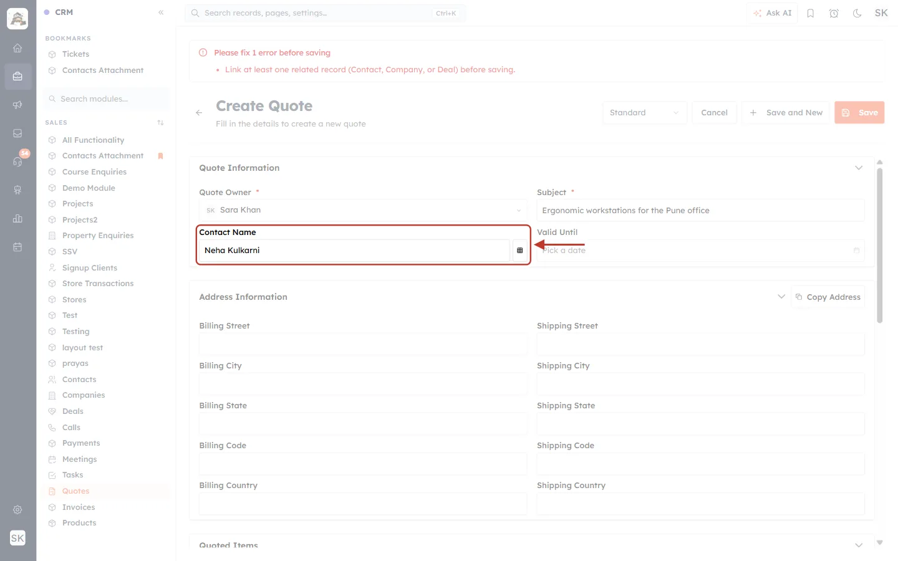The image size is (898, 561).
Task: Focus the Search records field
Action: (325, 13)
